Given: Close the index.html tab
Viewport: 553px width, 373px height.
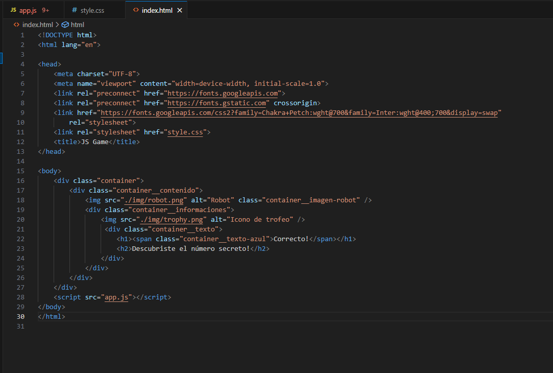Looking at the screenshot, I should pos(180,10).
